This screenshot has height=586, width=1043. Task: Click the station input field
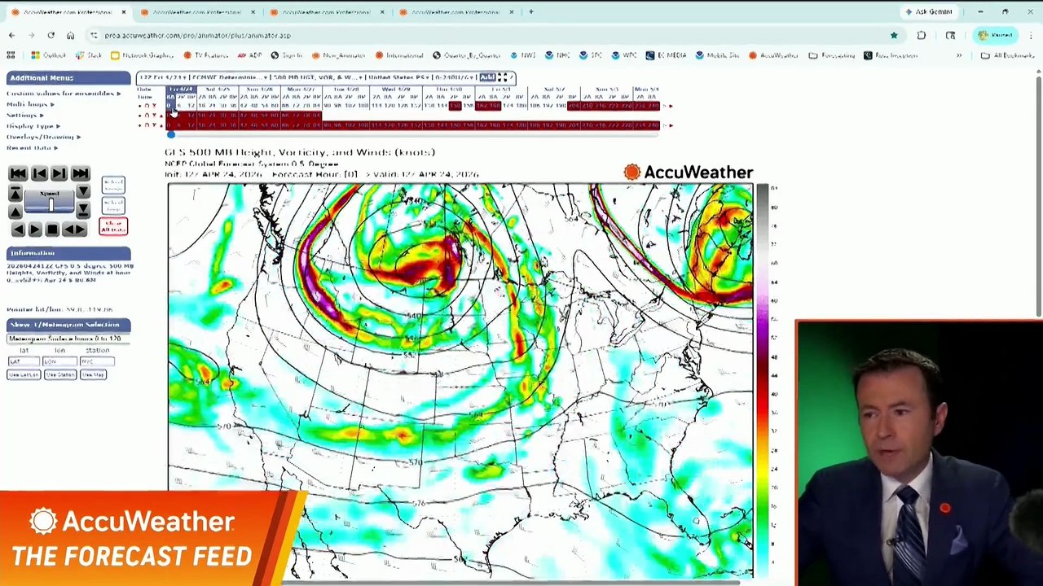(97, 361)
